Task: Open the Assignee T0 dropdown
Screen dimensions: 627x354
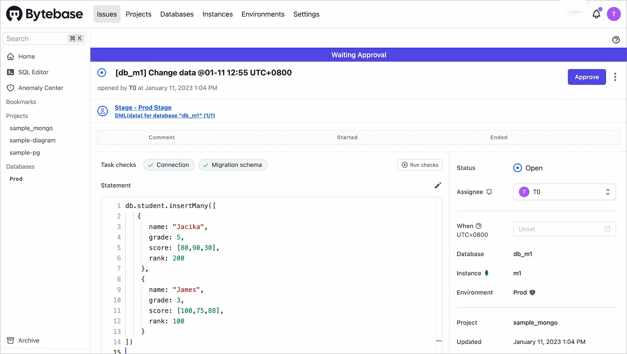Action: [564, 192]
